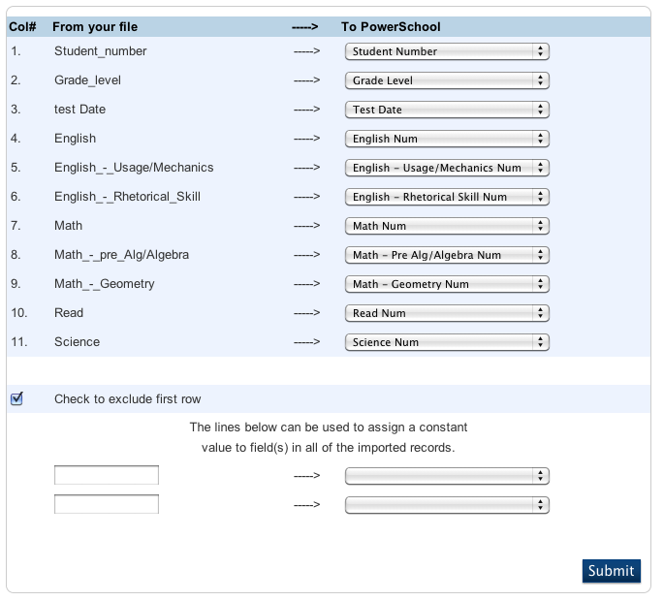
Task: Click the To PowerSchool column header
Action: pos(391,26)
